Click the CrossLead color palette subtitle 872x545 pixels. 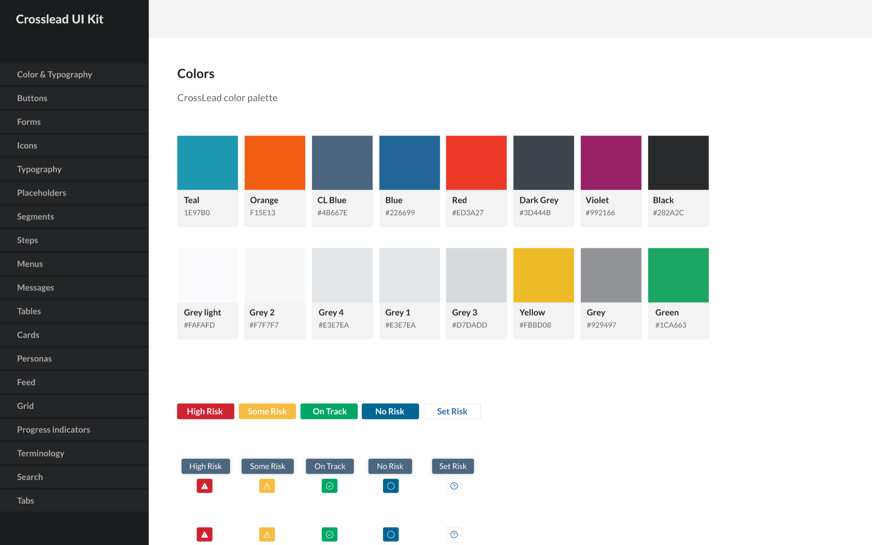[227, 98]
